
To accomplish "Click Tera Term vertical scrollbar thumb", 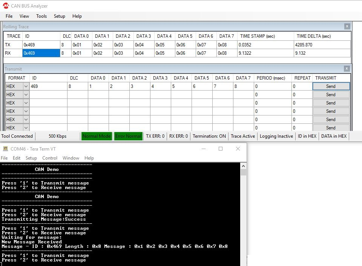I will [243, 172].
